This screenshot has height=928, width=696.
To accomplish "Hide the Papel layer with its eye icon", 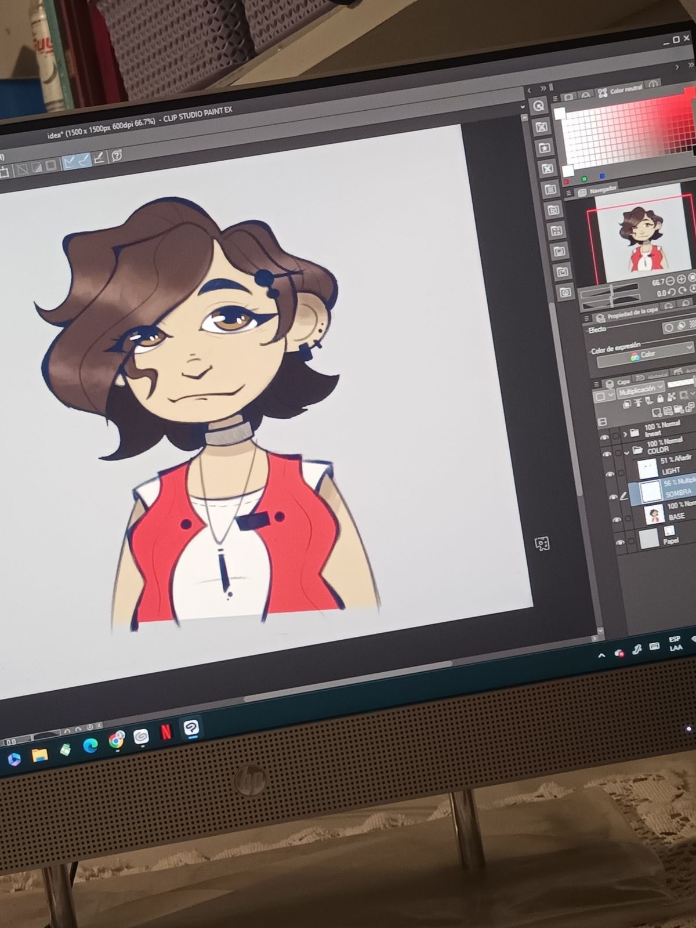I will pos(621,543).
